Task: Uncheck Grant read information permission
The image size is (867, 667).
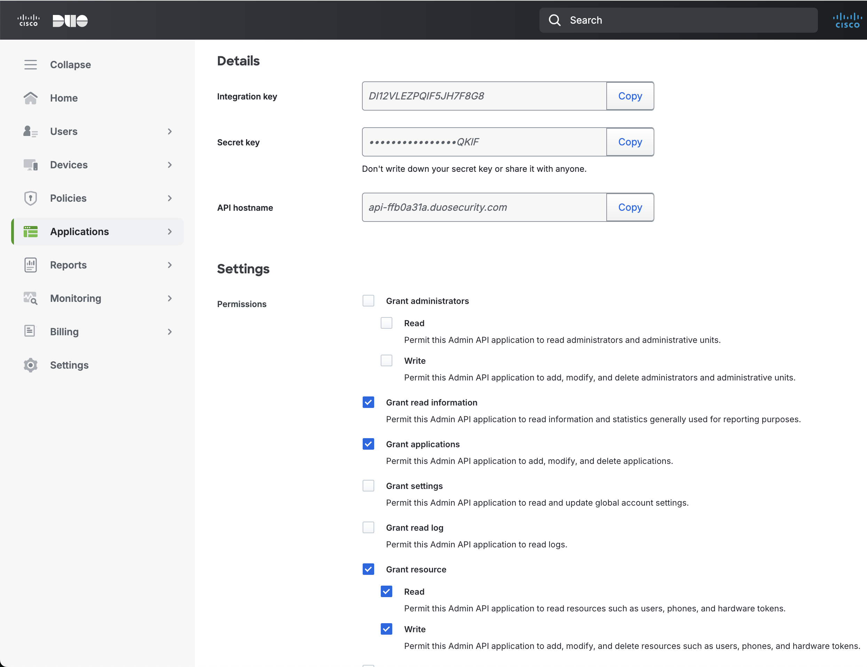Action: tap(368, 402)
